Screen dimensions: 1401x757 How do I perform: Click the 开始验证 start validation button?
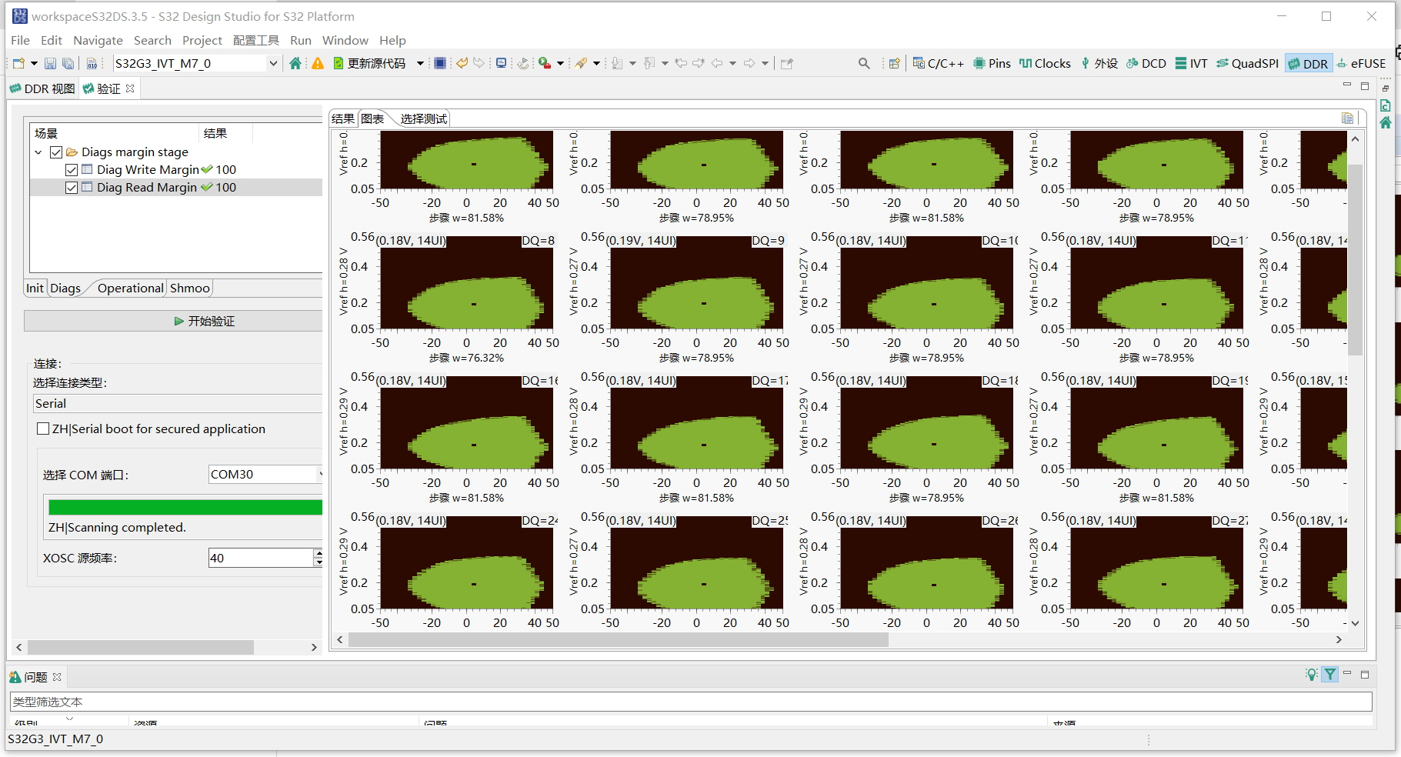pos(173,321)
